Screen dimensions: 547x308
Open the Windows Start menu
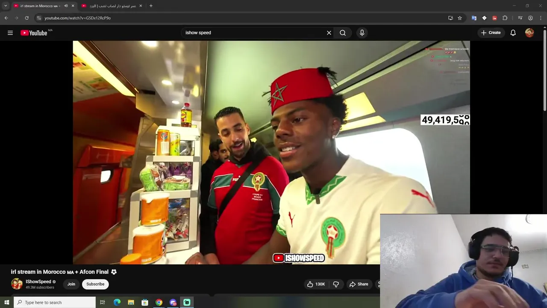(6, 302)
